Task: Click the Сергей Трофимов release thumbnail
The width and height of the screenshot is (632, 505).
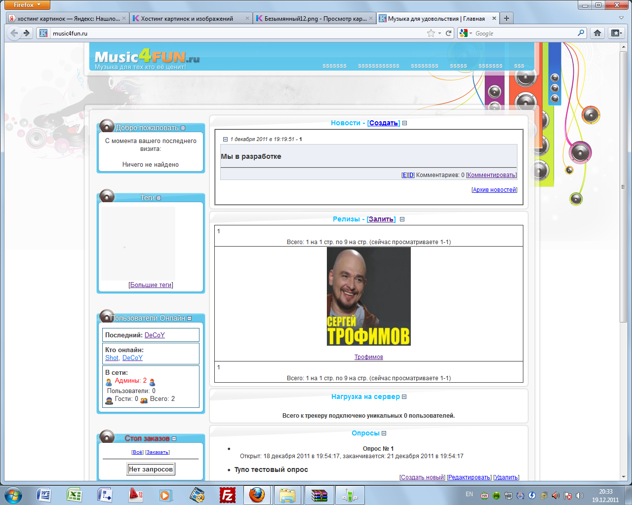Action: coord(368,296)
